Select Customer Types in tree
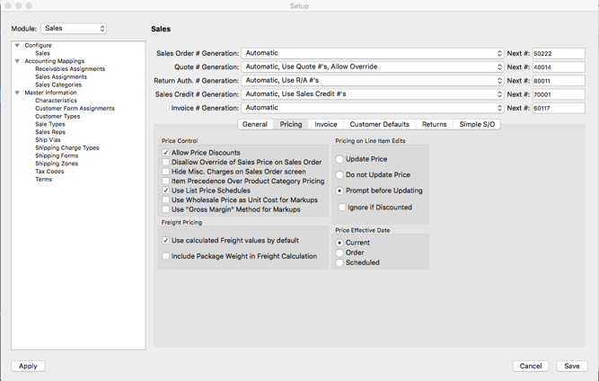599x381 pixels. click(57, 116)
